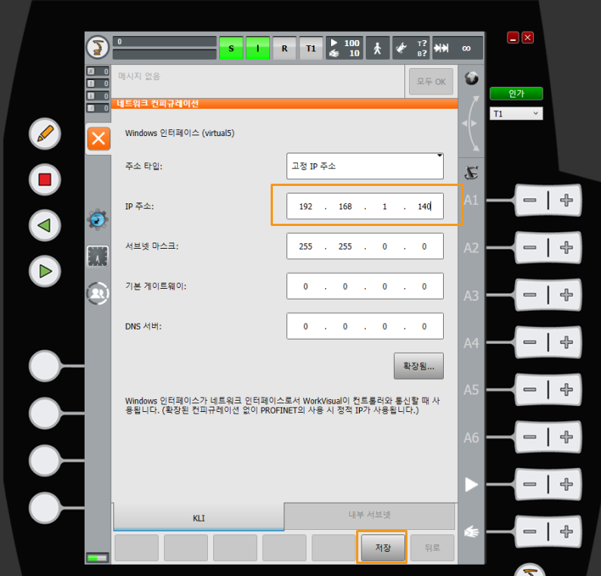Click the green battery status indicator
This screenshot has height=576, width=601.
[x=98, y=558]
